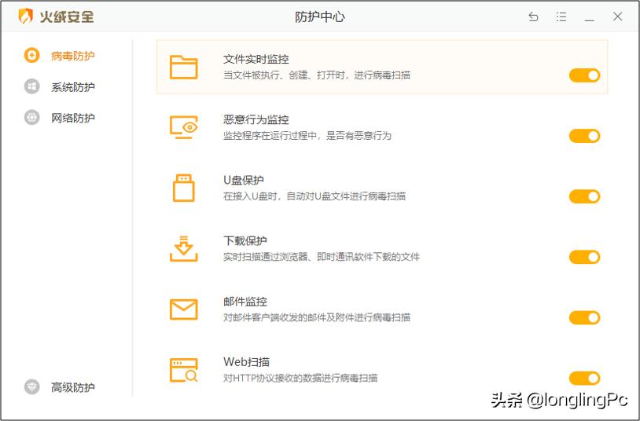Disable the 邮件监控 switch
The image size is (640, 421).
click(584, 318)
